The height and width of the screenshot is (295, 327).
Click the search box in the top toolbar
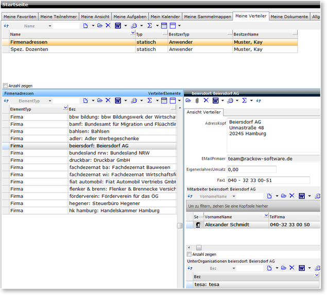[x=66, y=26]
